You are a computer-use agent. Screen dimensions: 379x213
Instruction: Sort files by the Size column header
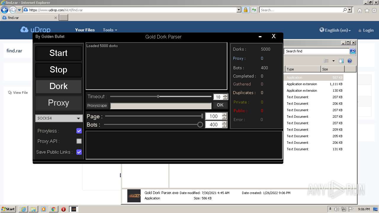(x=333, y=69)
